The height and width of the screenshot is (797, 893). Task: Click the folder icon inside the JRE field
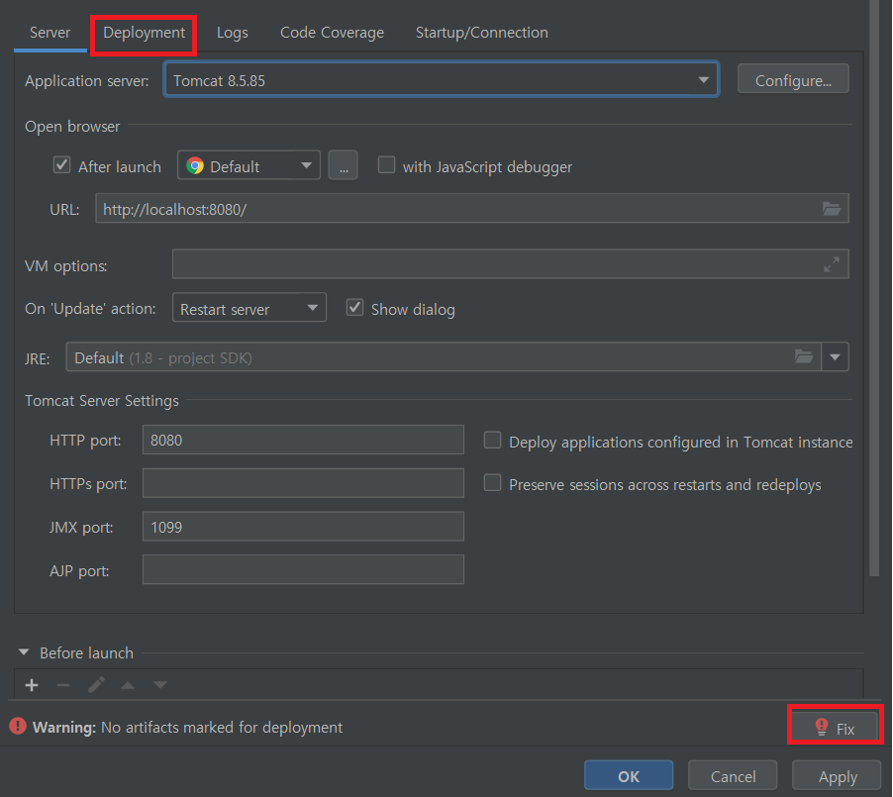[803, 356]
